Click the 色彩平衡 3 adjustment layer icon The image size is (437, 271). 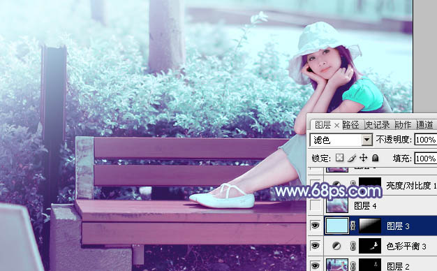tap(336, 246)
